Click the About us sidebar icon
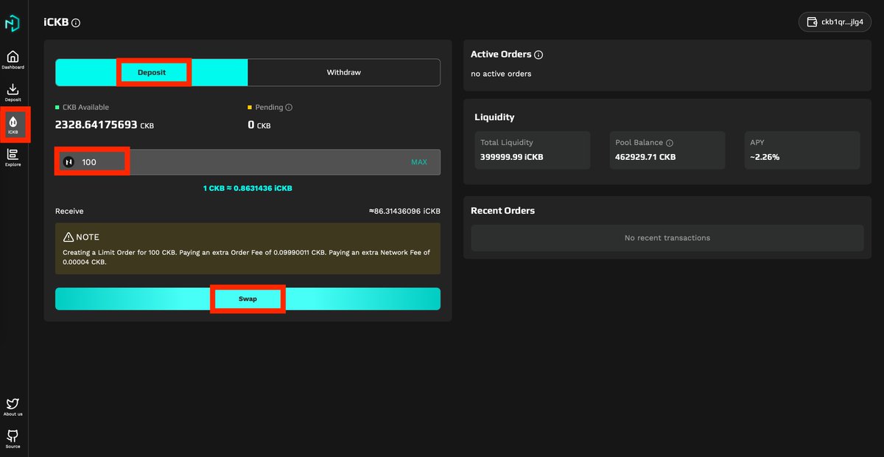Viewport: 884px width, 457px height. pos(13,407)
